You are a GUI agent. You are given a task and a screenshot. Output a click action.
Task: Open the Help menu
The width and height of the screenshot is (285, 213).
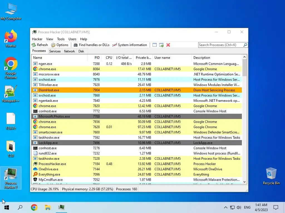(x=83, y=39)
